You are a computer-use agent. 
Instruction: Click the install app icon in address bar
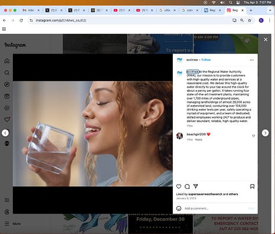coord(234,20)
